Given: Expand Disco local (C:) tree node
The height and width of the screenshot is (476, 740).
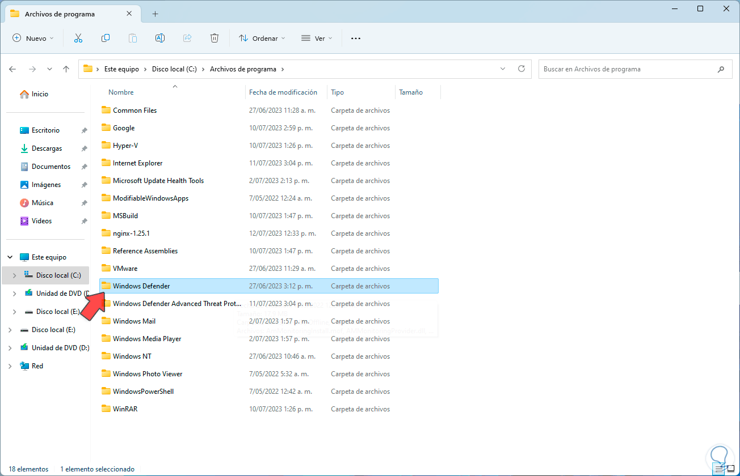Looking at the screenshot, I should tap(15, 275).
